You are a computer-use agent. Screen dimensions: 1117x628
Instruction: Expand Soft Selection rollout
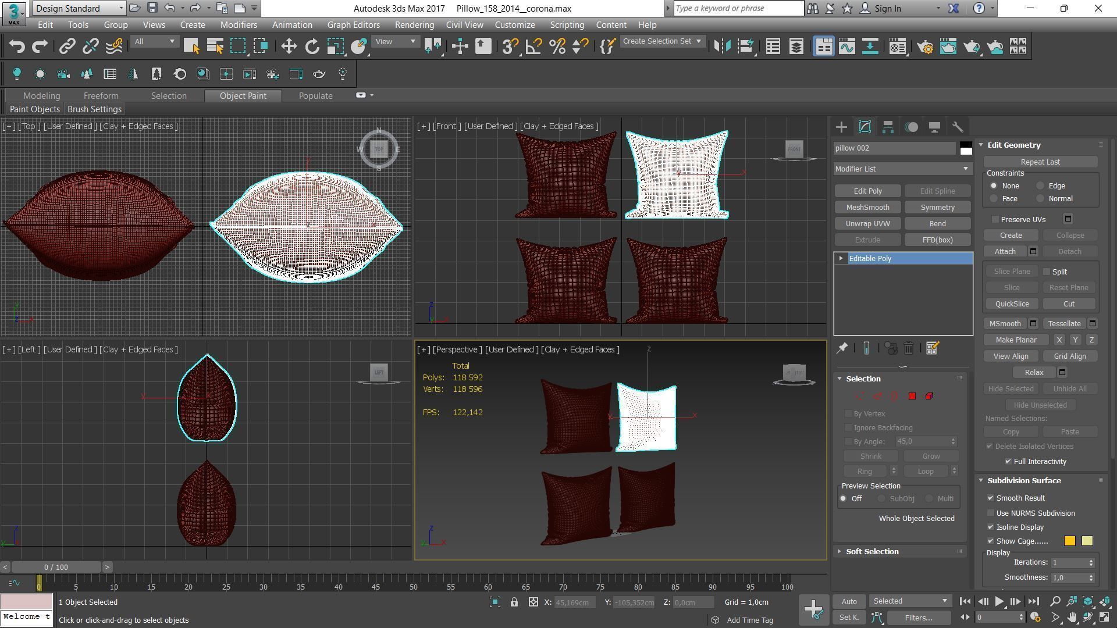(871, 551)
